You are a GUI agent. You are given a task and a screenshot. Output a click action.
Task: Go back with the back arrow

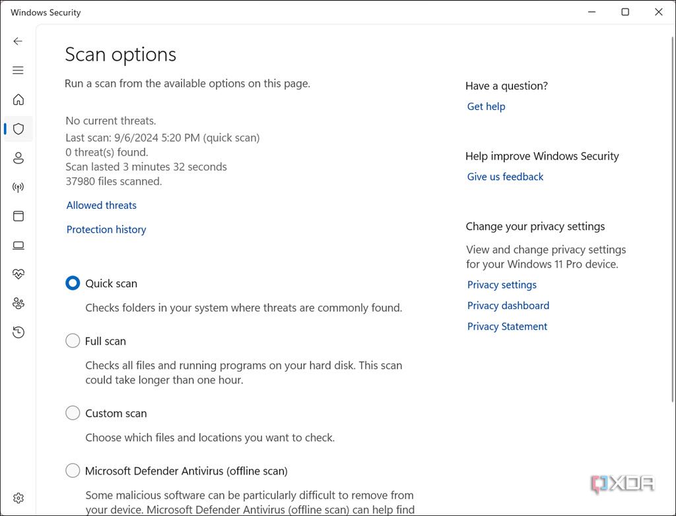pos(18,42)
